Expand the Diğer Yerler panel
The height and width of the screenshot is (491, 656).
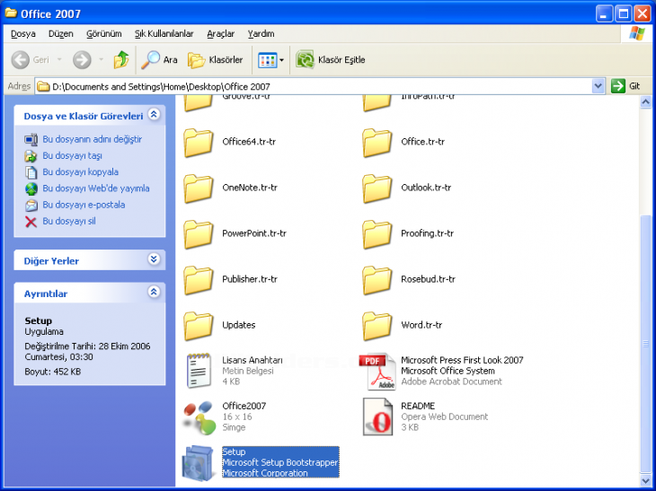154,259
